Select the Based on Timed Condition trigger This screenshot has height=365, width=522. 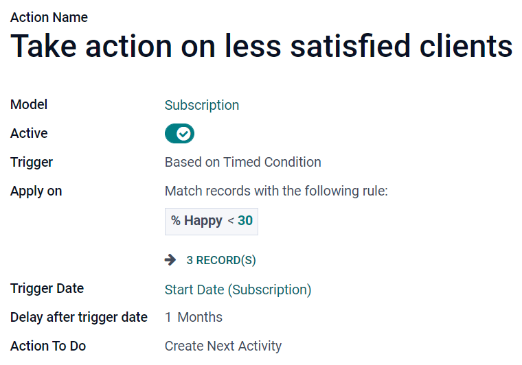pos(242,163)
